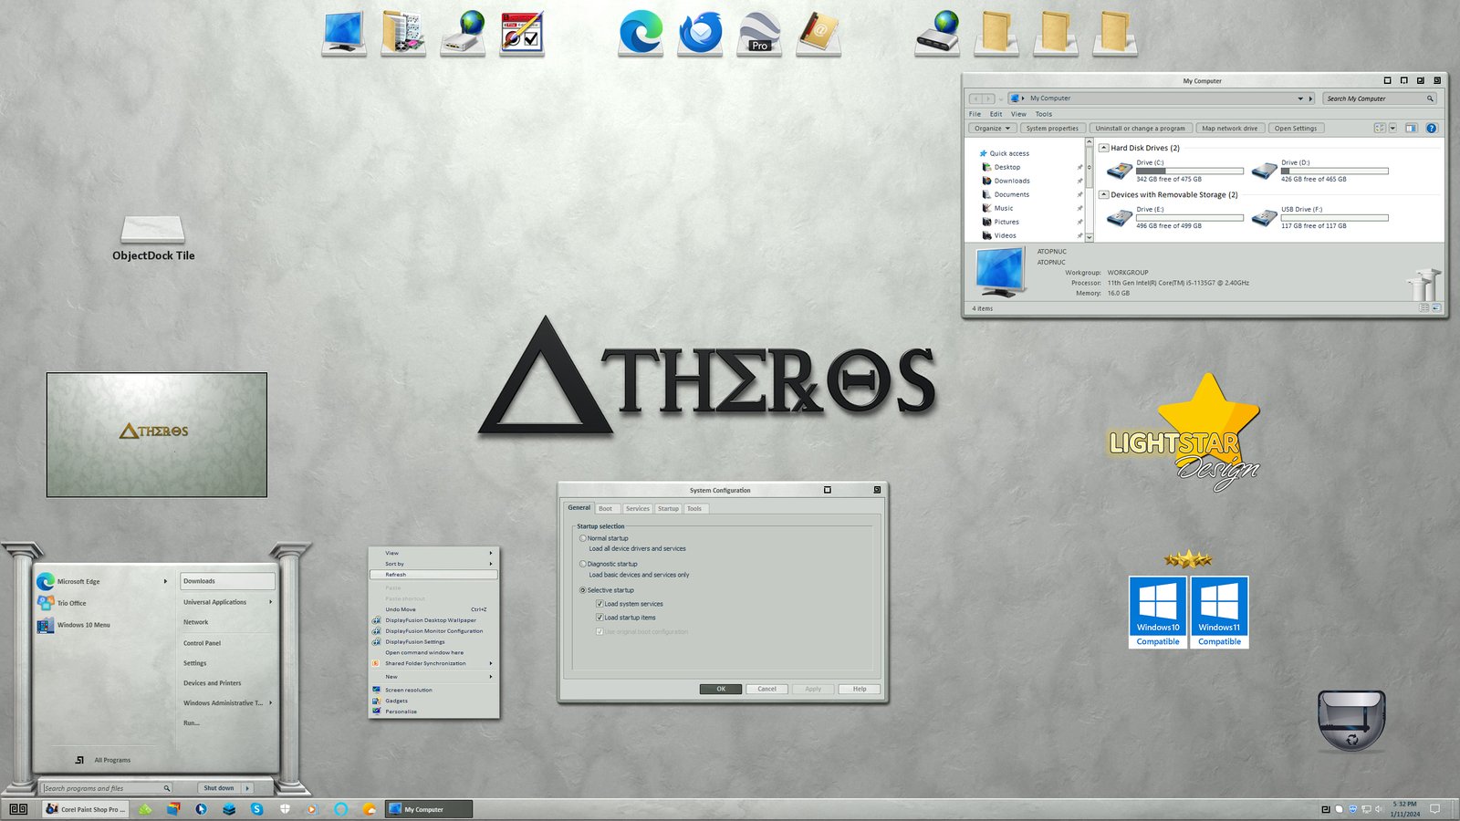This screenshot has width=1460, height=821.
Task: Open the shield security taskbar icon
Action: pos(285,809)
